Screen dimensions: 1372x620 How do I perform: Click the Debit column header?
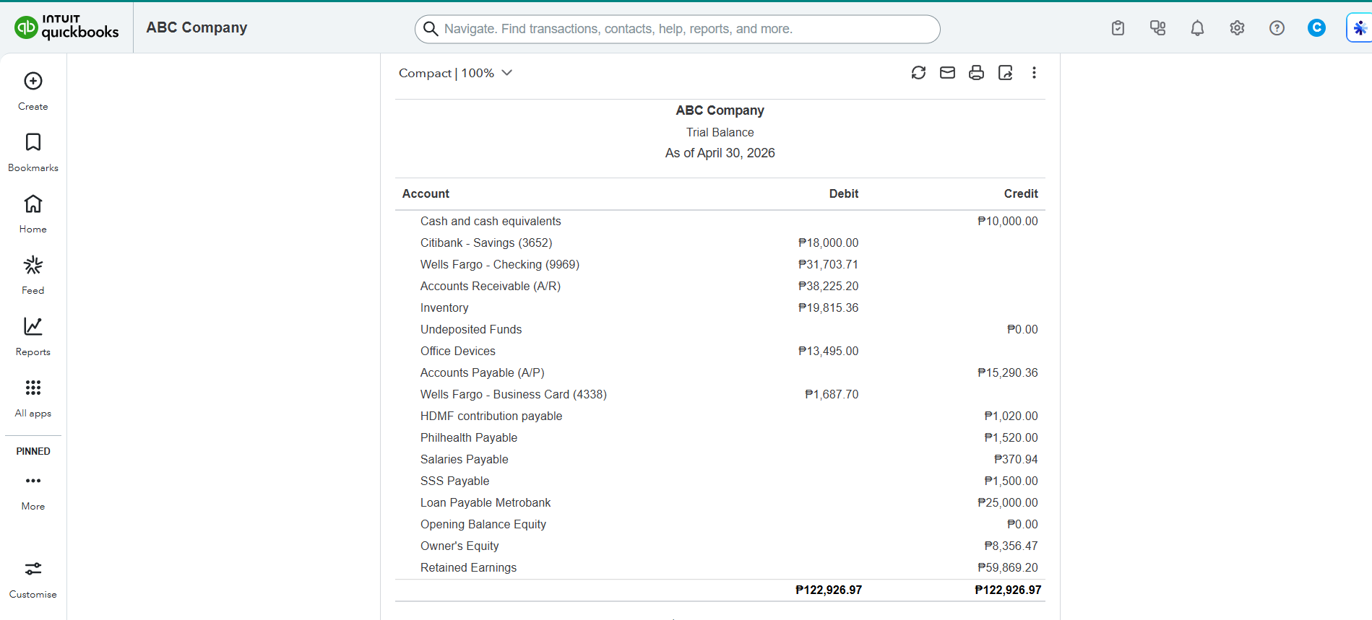pyautogui.click(x=844, y=193)
